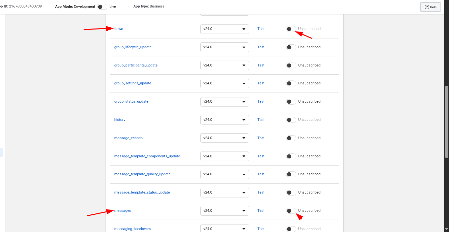Click the Help button
The width and height of the screenshot is (449, 232).
click(430, 7)
